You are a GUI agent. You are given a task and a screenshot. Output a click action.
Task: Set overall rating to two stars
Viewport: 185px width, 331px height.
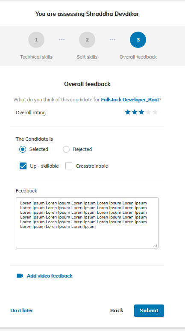[x=135, y=112]
